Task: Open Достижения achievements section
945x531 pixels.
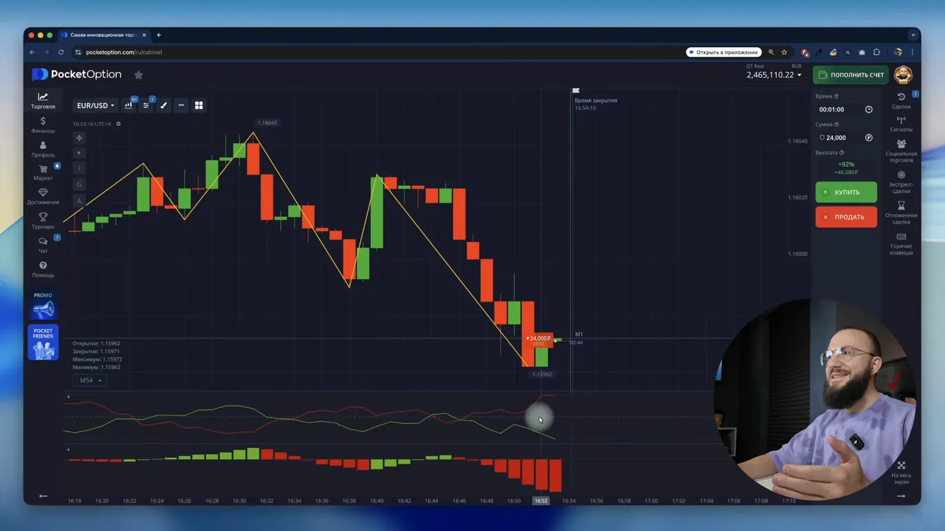Action: [x=43, y=196]
